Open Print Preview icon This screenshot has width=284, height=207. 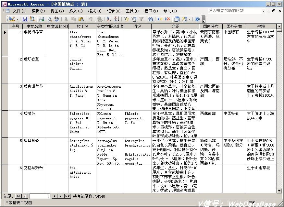point(49,19)
